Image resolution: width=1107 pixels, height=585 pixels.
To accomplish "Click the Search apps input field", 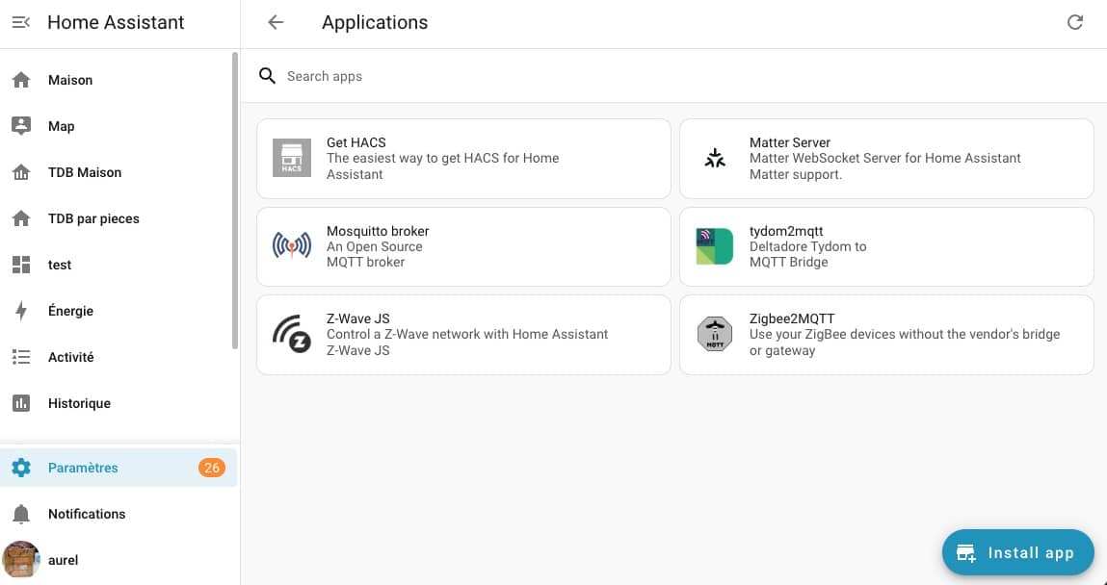I will pyautogui.click(x=578, y=76).
